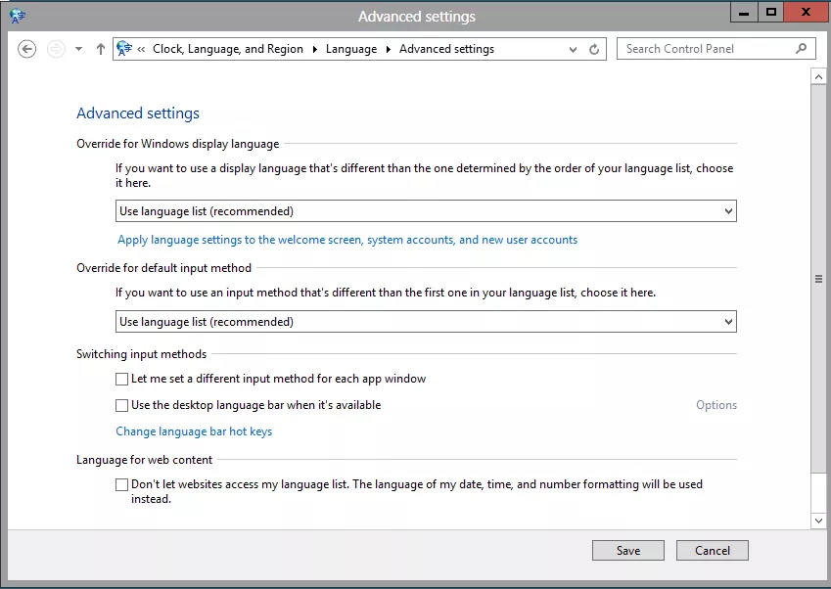Check Don't let websites access language list
This screenshot has width=831, height=589.
point(122,484)
